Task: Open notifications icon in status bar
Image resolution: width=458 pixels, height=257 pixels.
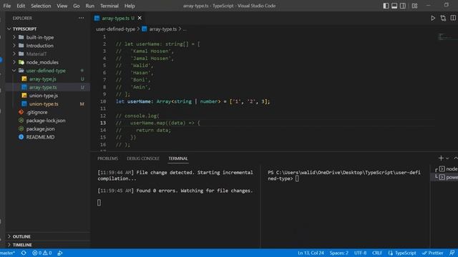Action: coord(452,253)
